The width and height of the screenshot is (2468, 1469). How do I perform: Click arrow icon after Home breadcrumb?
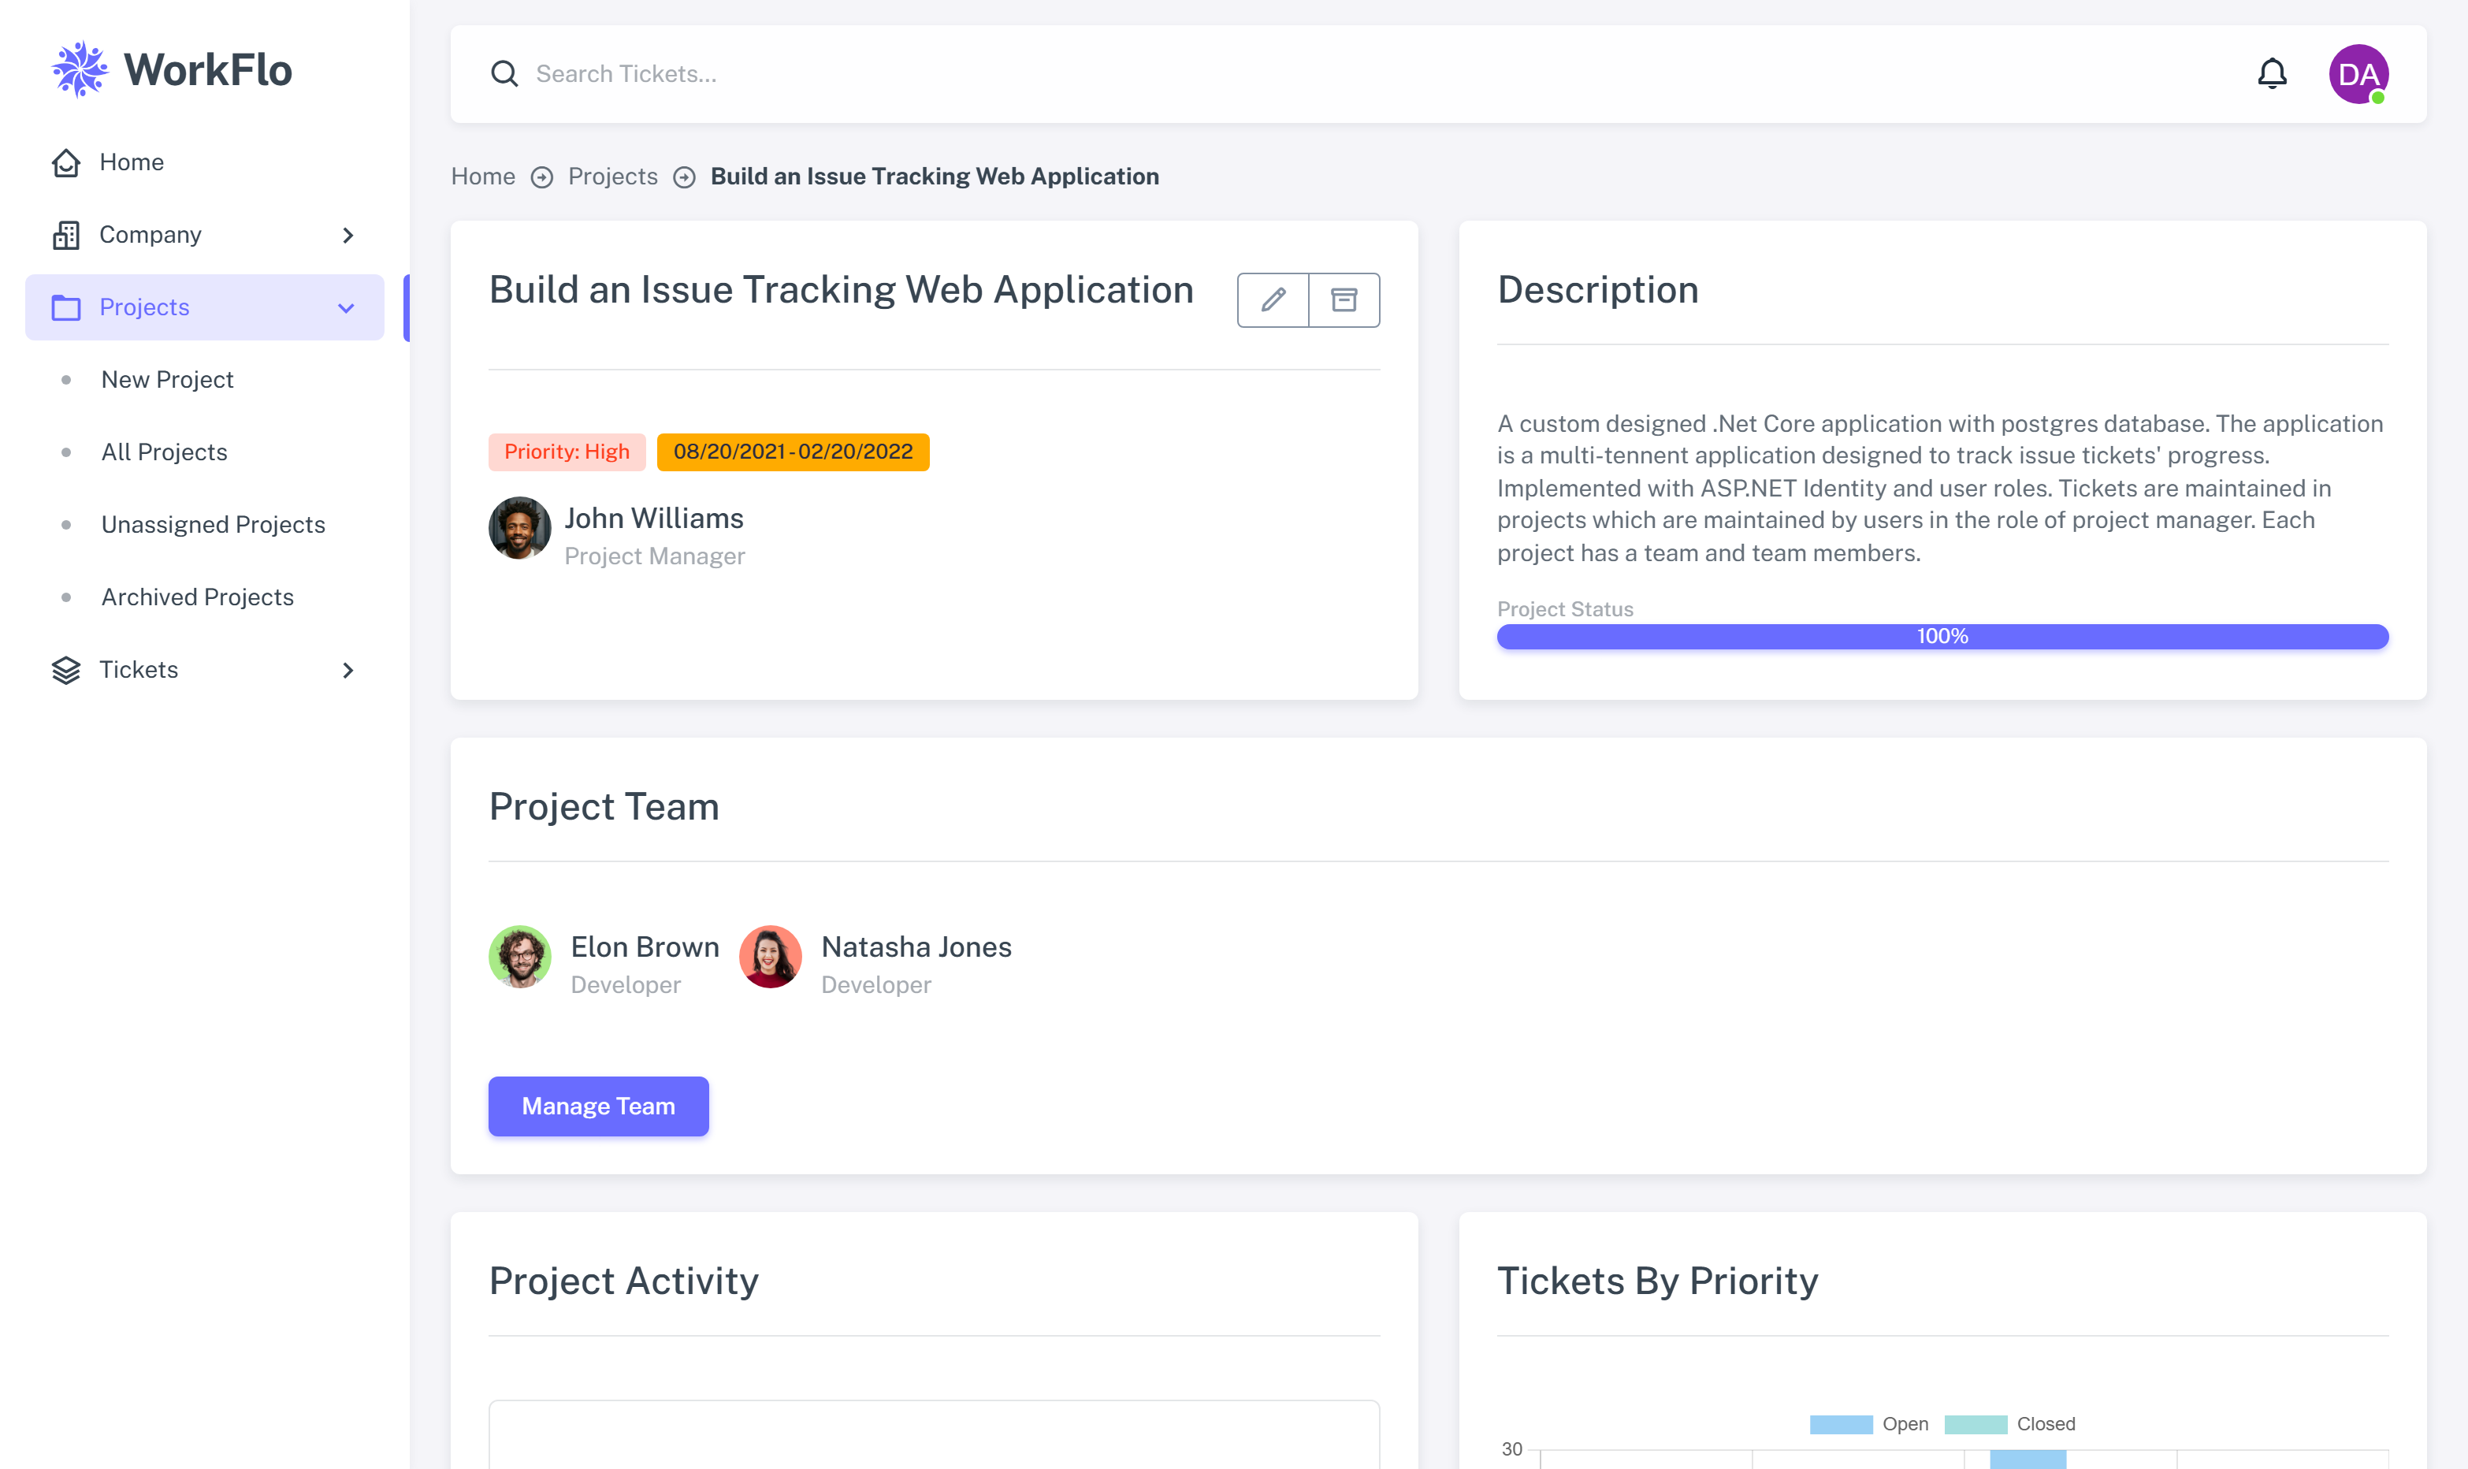point(541,177)
